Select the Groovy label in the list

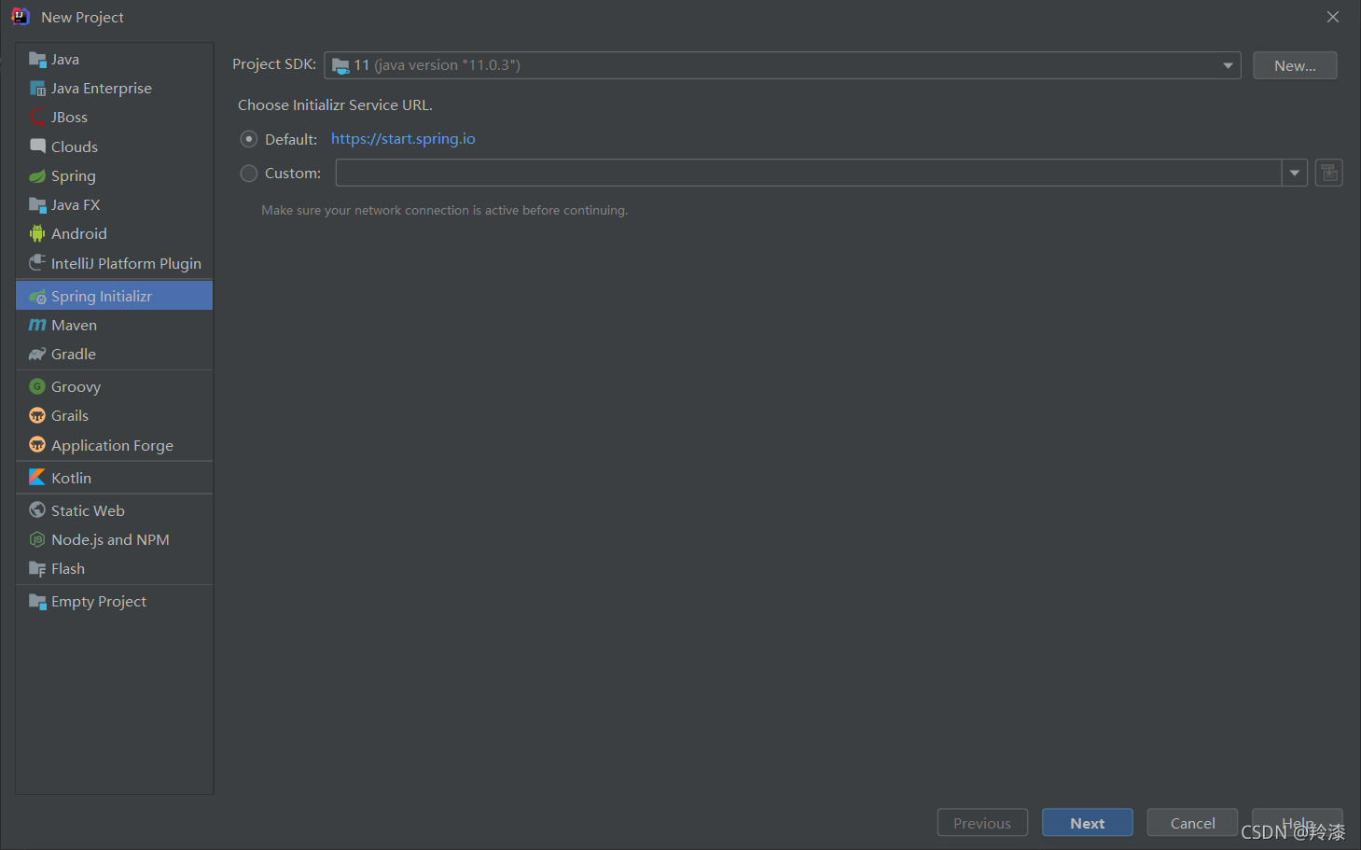click(x=76, y=386)
